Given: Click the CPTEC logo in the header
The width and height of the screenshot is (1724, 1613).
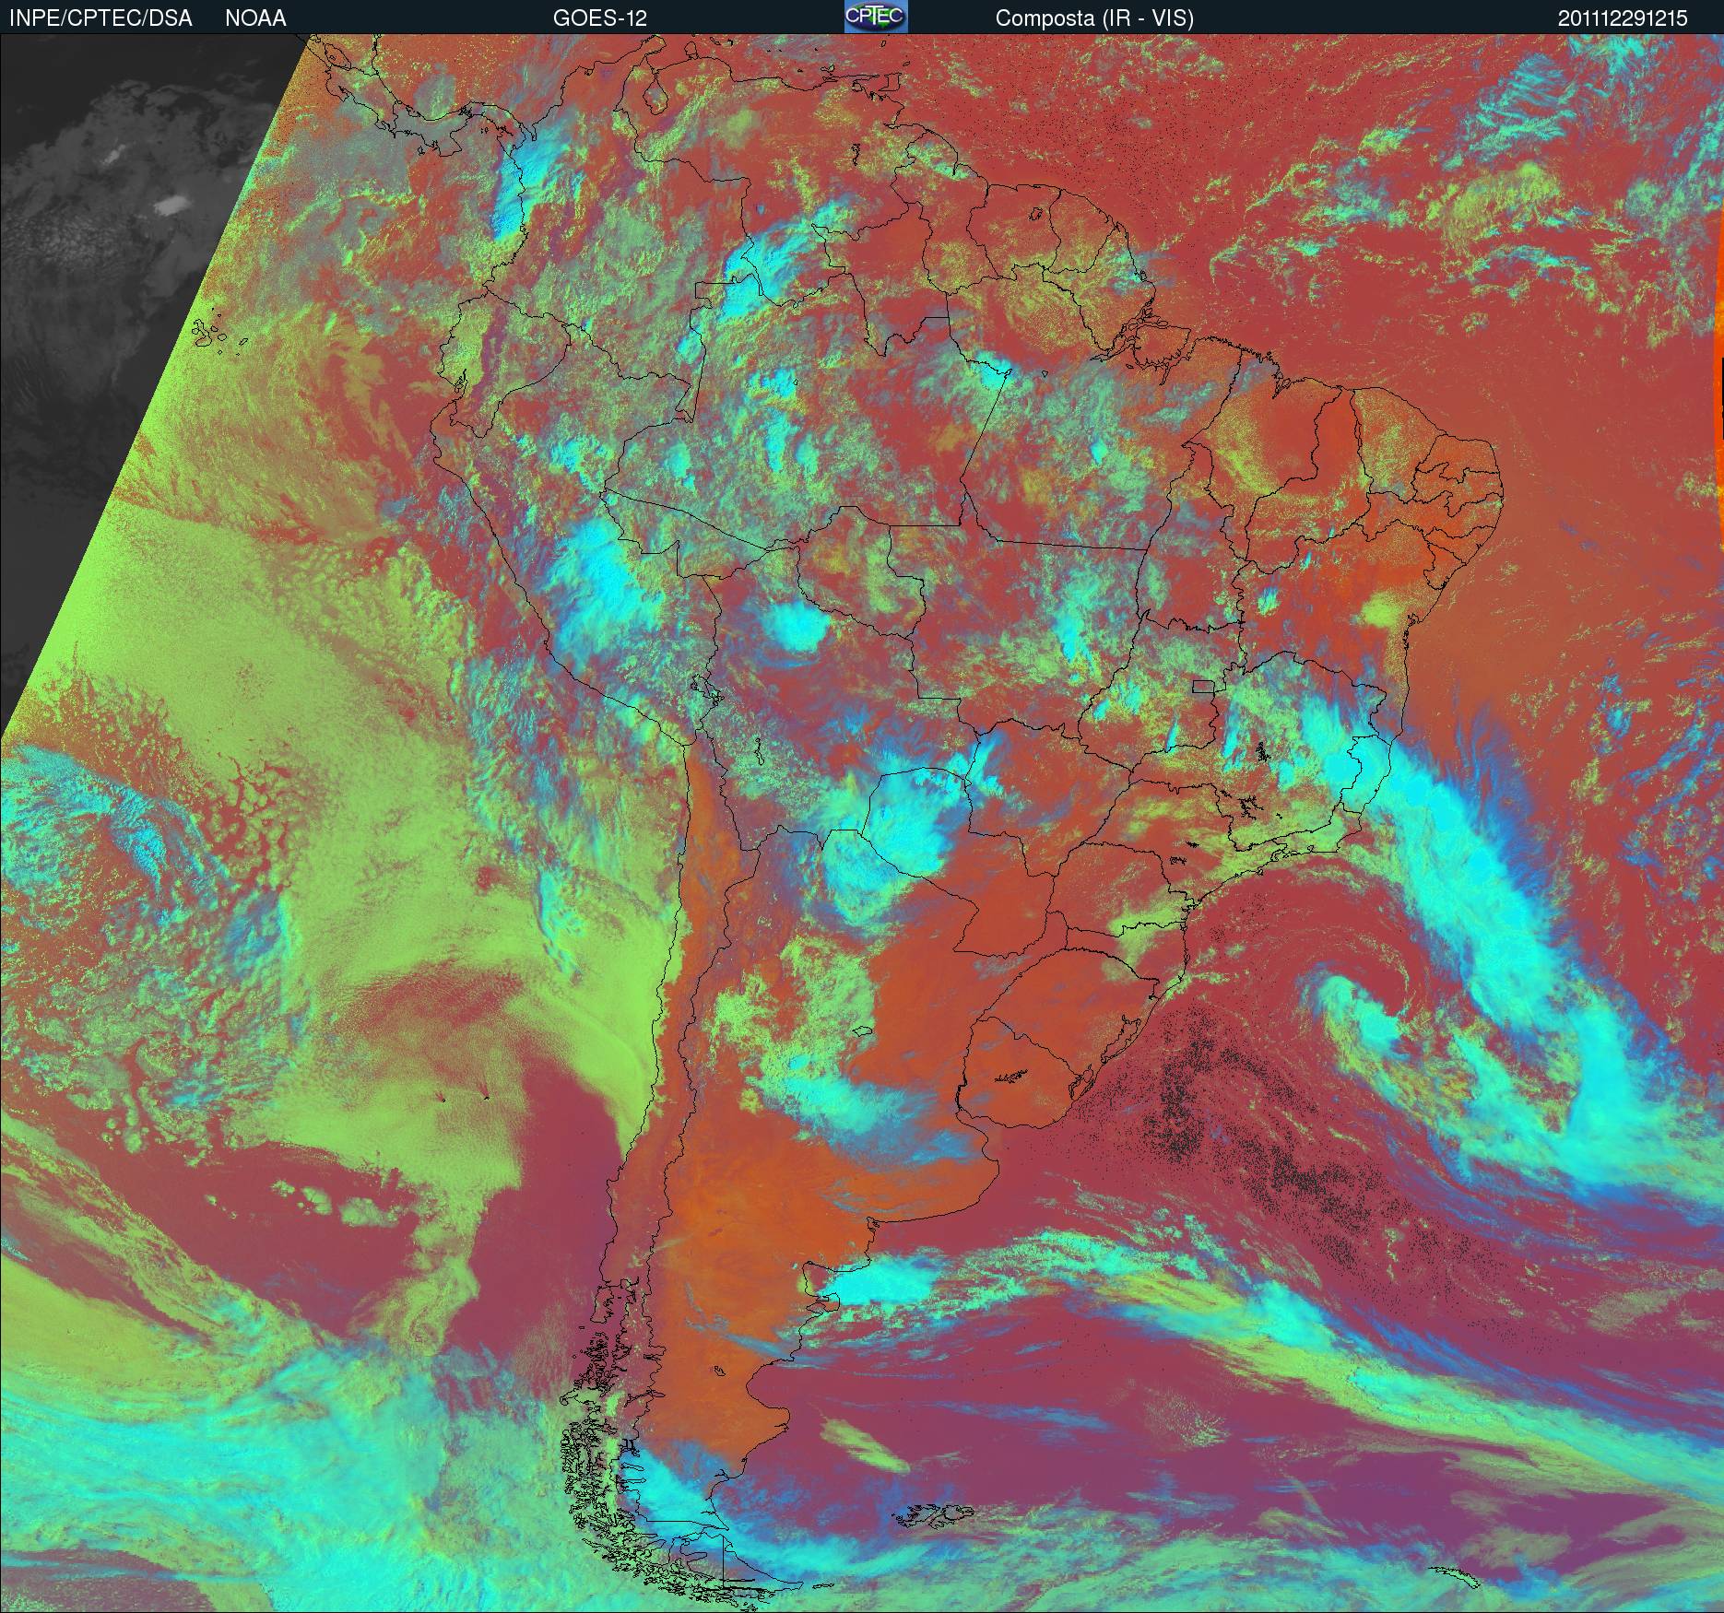Looking at the screenshot, I should 876,17.
